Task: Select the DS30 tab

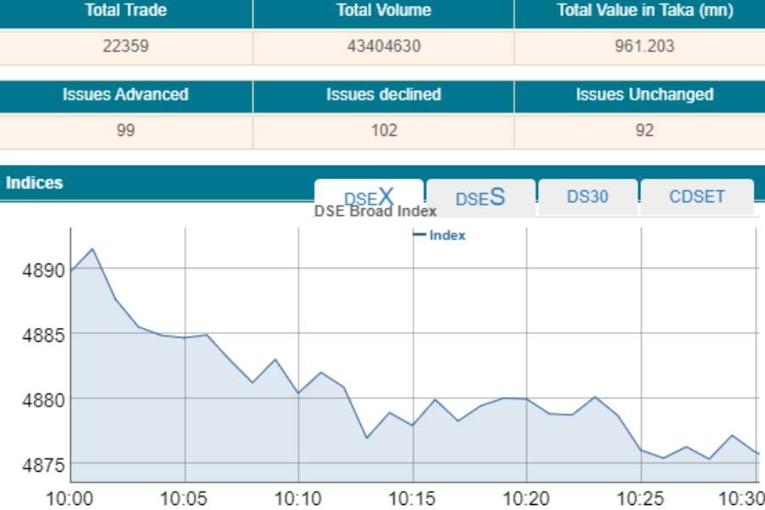Action: 587,196
